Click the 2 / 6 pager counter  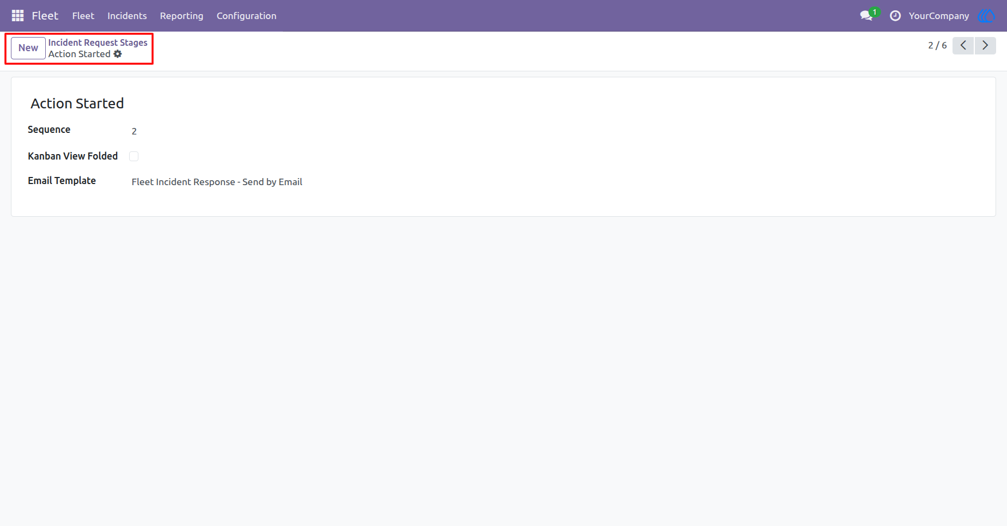coord(937,46)
